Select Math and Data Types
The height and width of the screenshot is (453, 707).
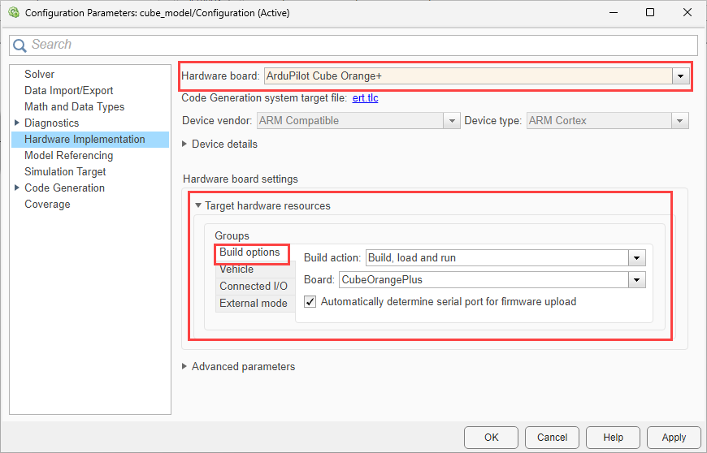pyautogui.click(x=75, y=106)
